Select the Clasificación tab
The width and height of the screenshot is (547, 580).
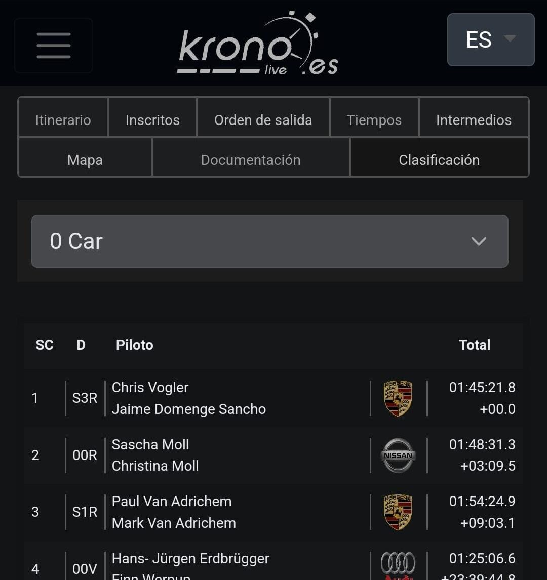[x=439, y=160]
